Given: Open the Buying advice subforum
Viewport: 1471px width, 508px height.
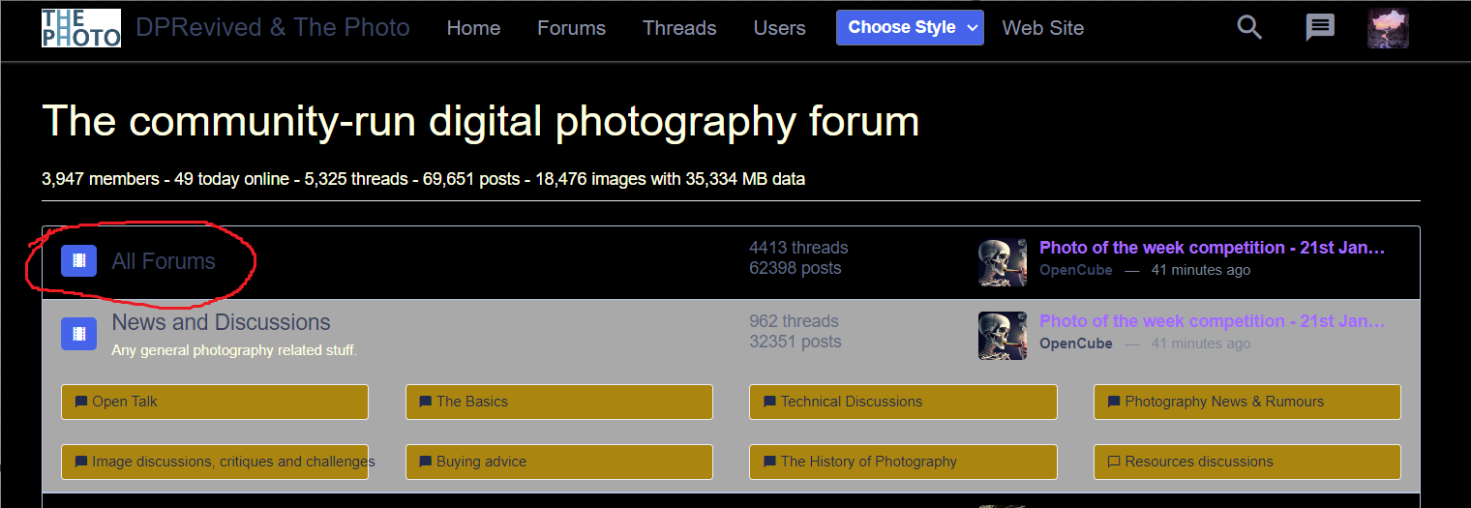Looking at the screenshot, I should pyautogui.click(x=558, y=462).
